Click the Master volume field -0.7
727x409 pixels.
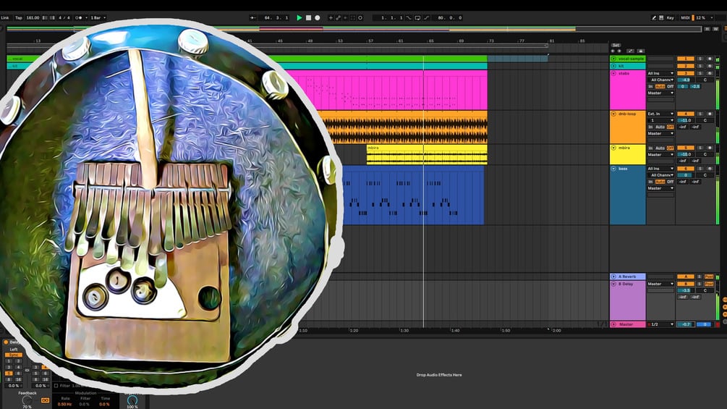[x=686, y=324]
